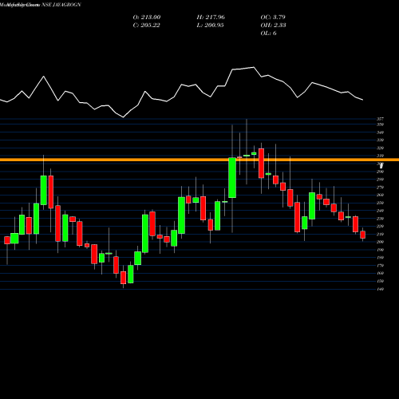The width and height of the screenshot is (399, 399).
Task: Click the orange horizontal price level line
Action: [199, 160]
